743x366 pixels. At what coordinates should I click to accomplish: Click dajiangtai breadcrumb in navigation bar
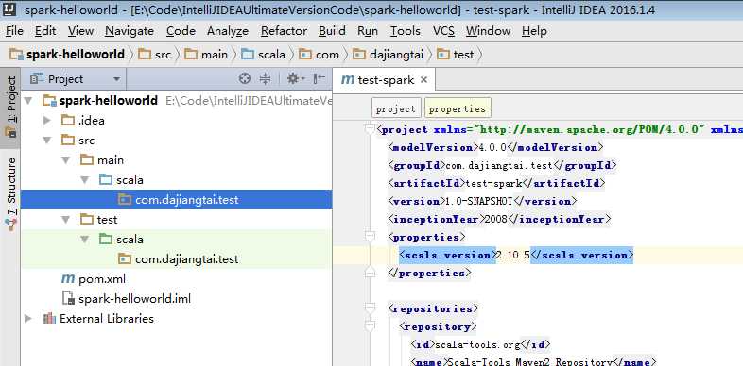click(389, 55)
